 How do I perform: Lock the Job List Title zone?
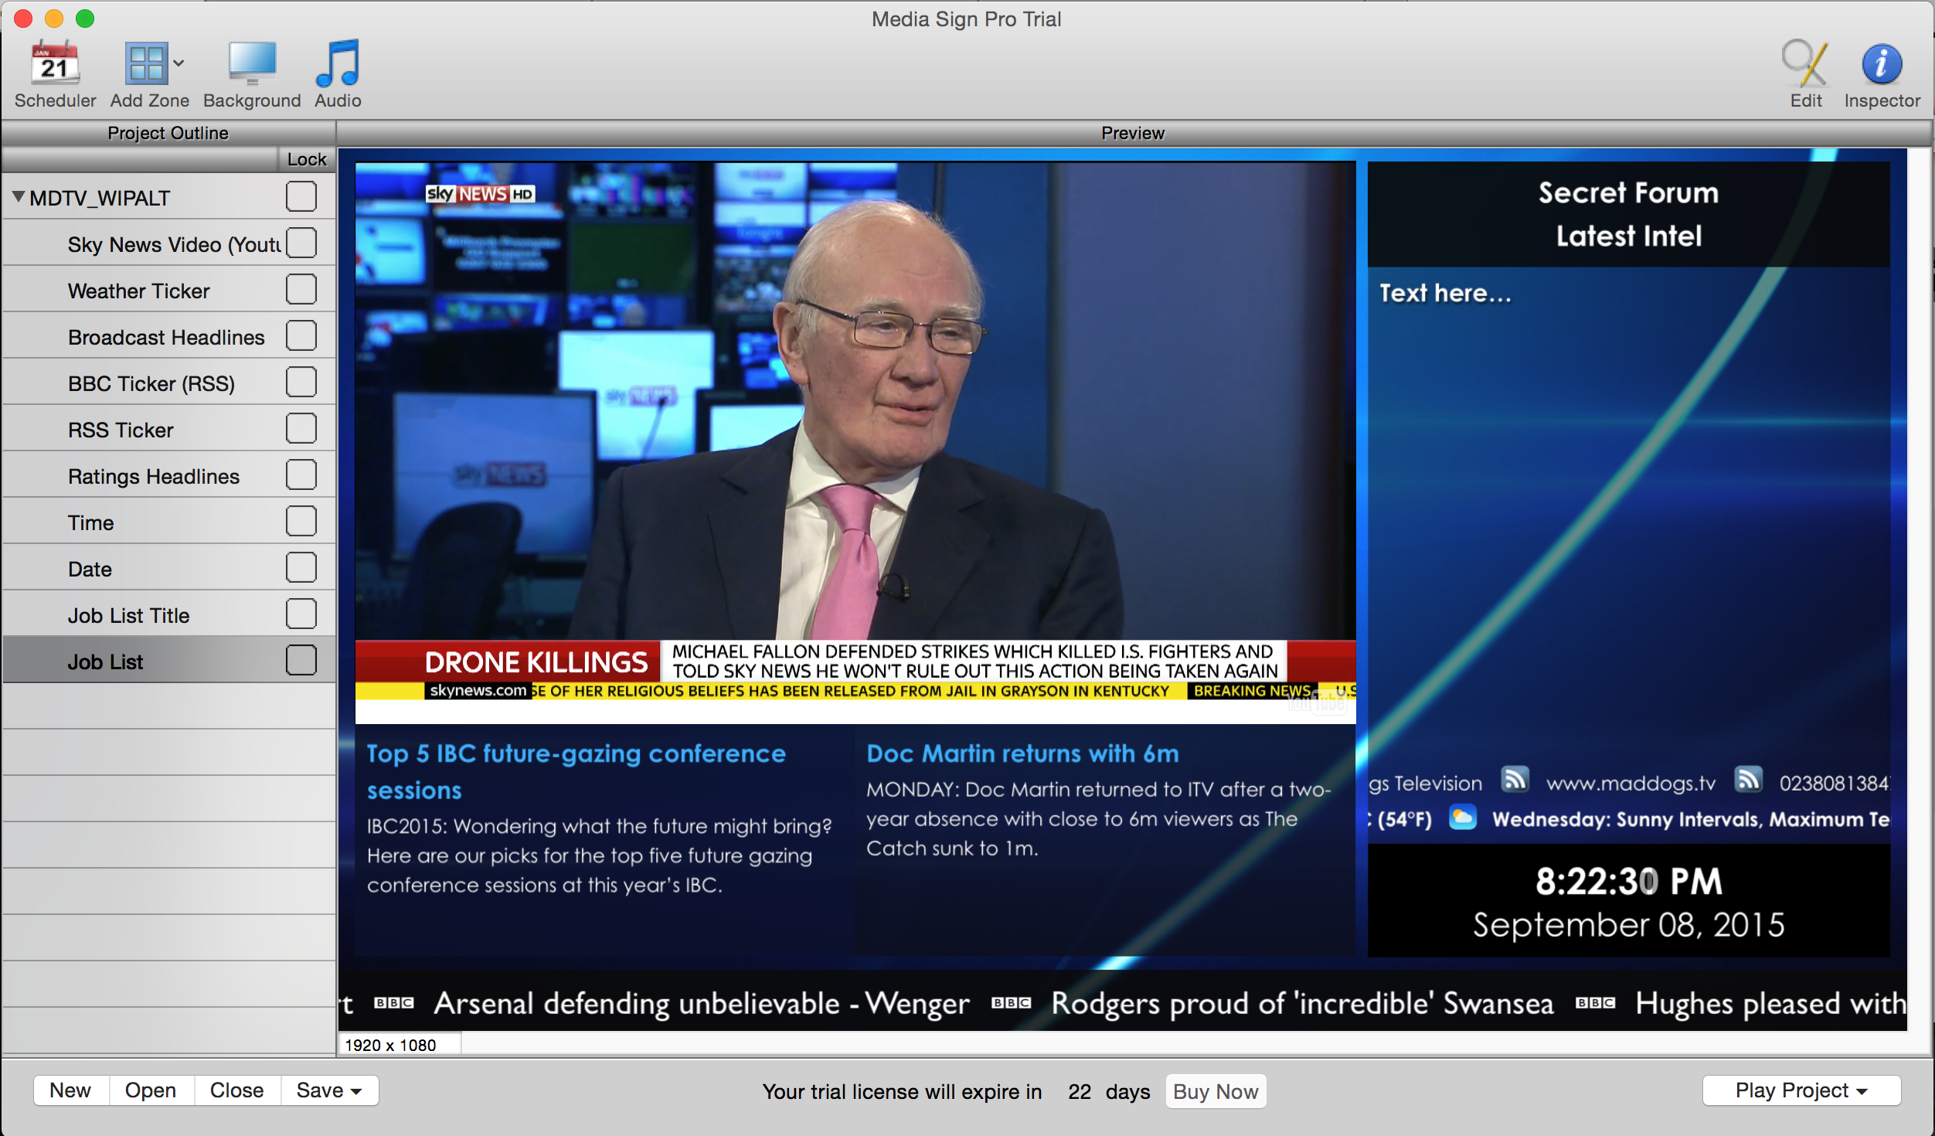click(301, 614)
